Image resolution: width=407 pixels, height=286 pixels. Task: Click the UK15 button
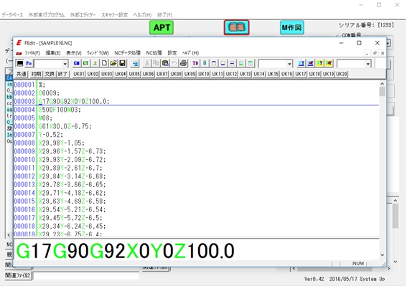(273, 74)
